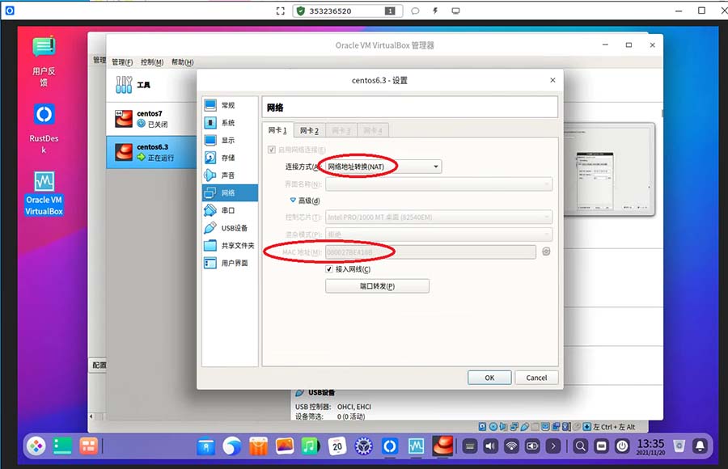
Task: Open the 常规 (General) settings page icon
Action: point(210,105)
